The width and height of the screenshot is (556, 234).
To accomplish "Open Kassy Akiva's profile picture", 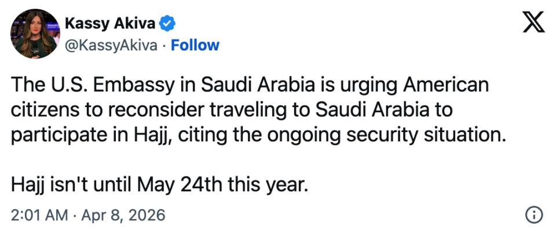I will [35, 35].
